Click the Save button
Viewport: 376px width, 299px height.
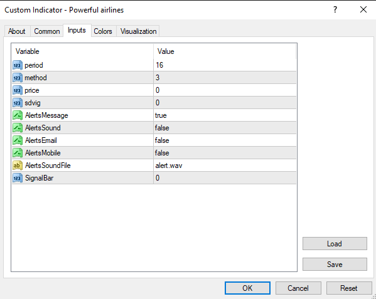335,265
